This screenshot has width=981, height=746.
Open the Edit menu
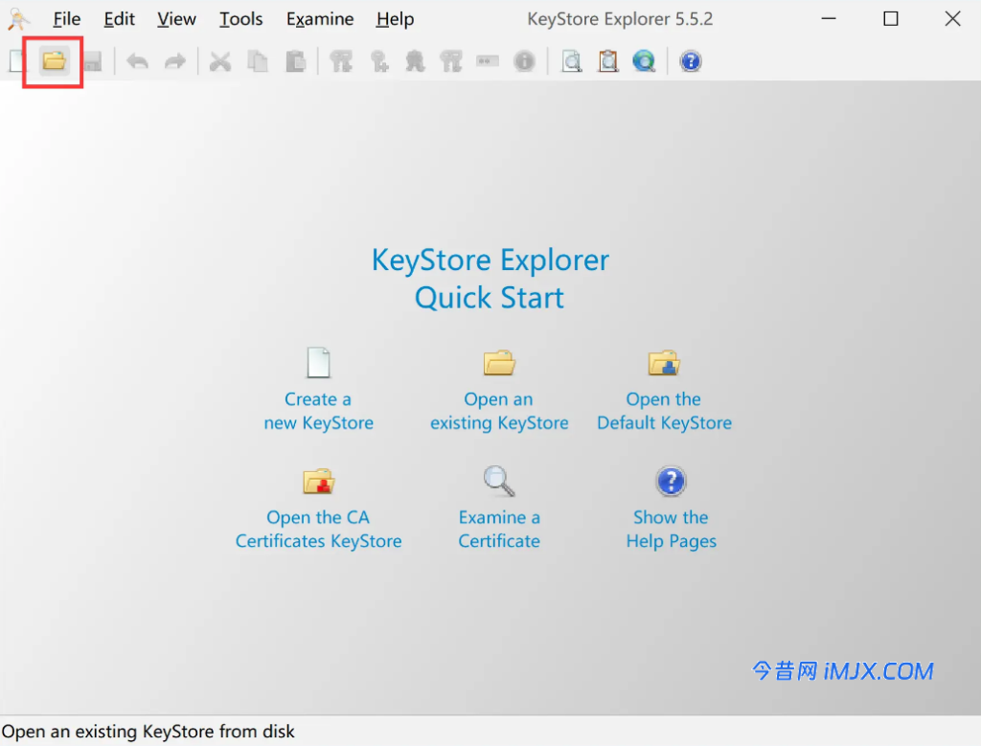coord(119,19)
